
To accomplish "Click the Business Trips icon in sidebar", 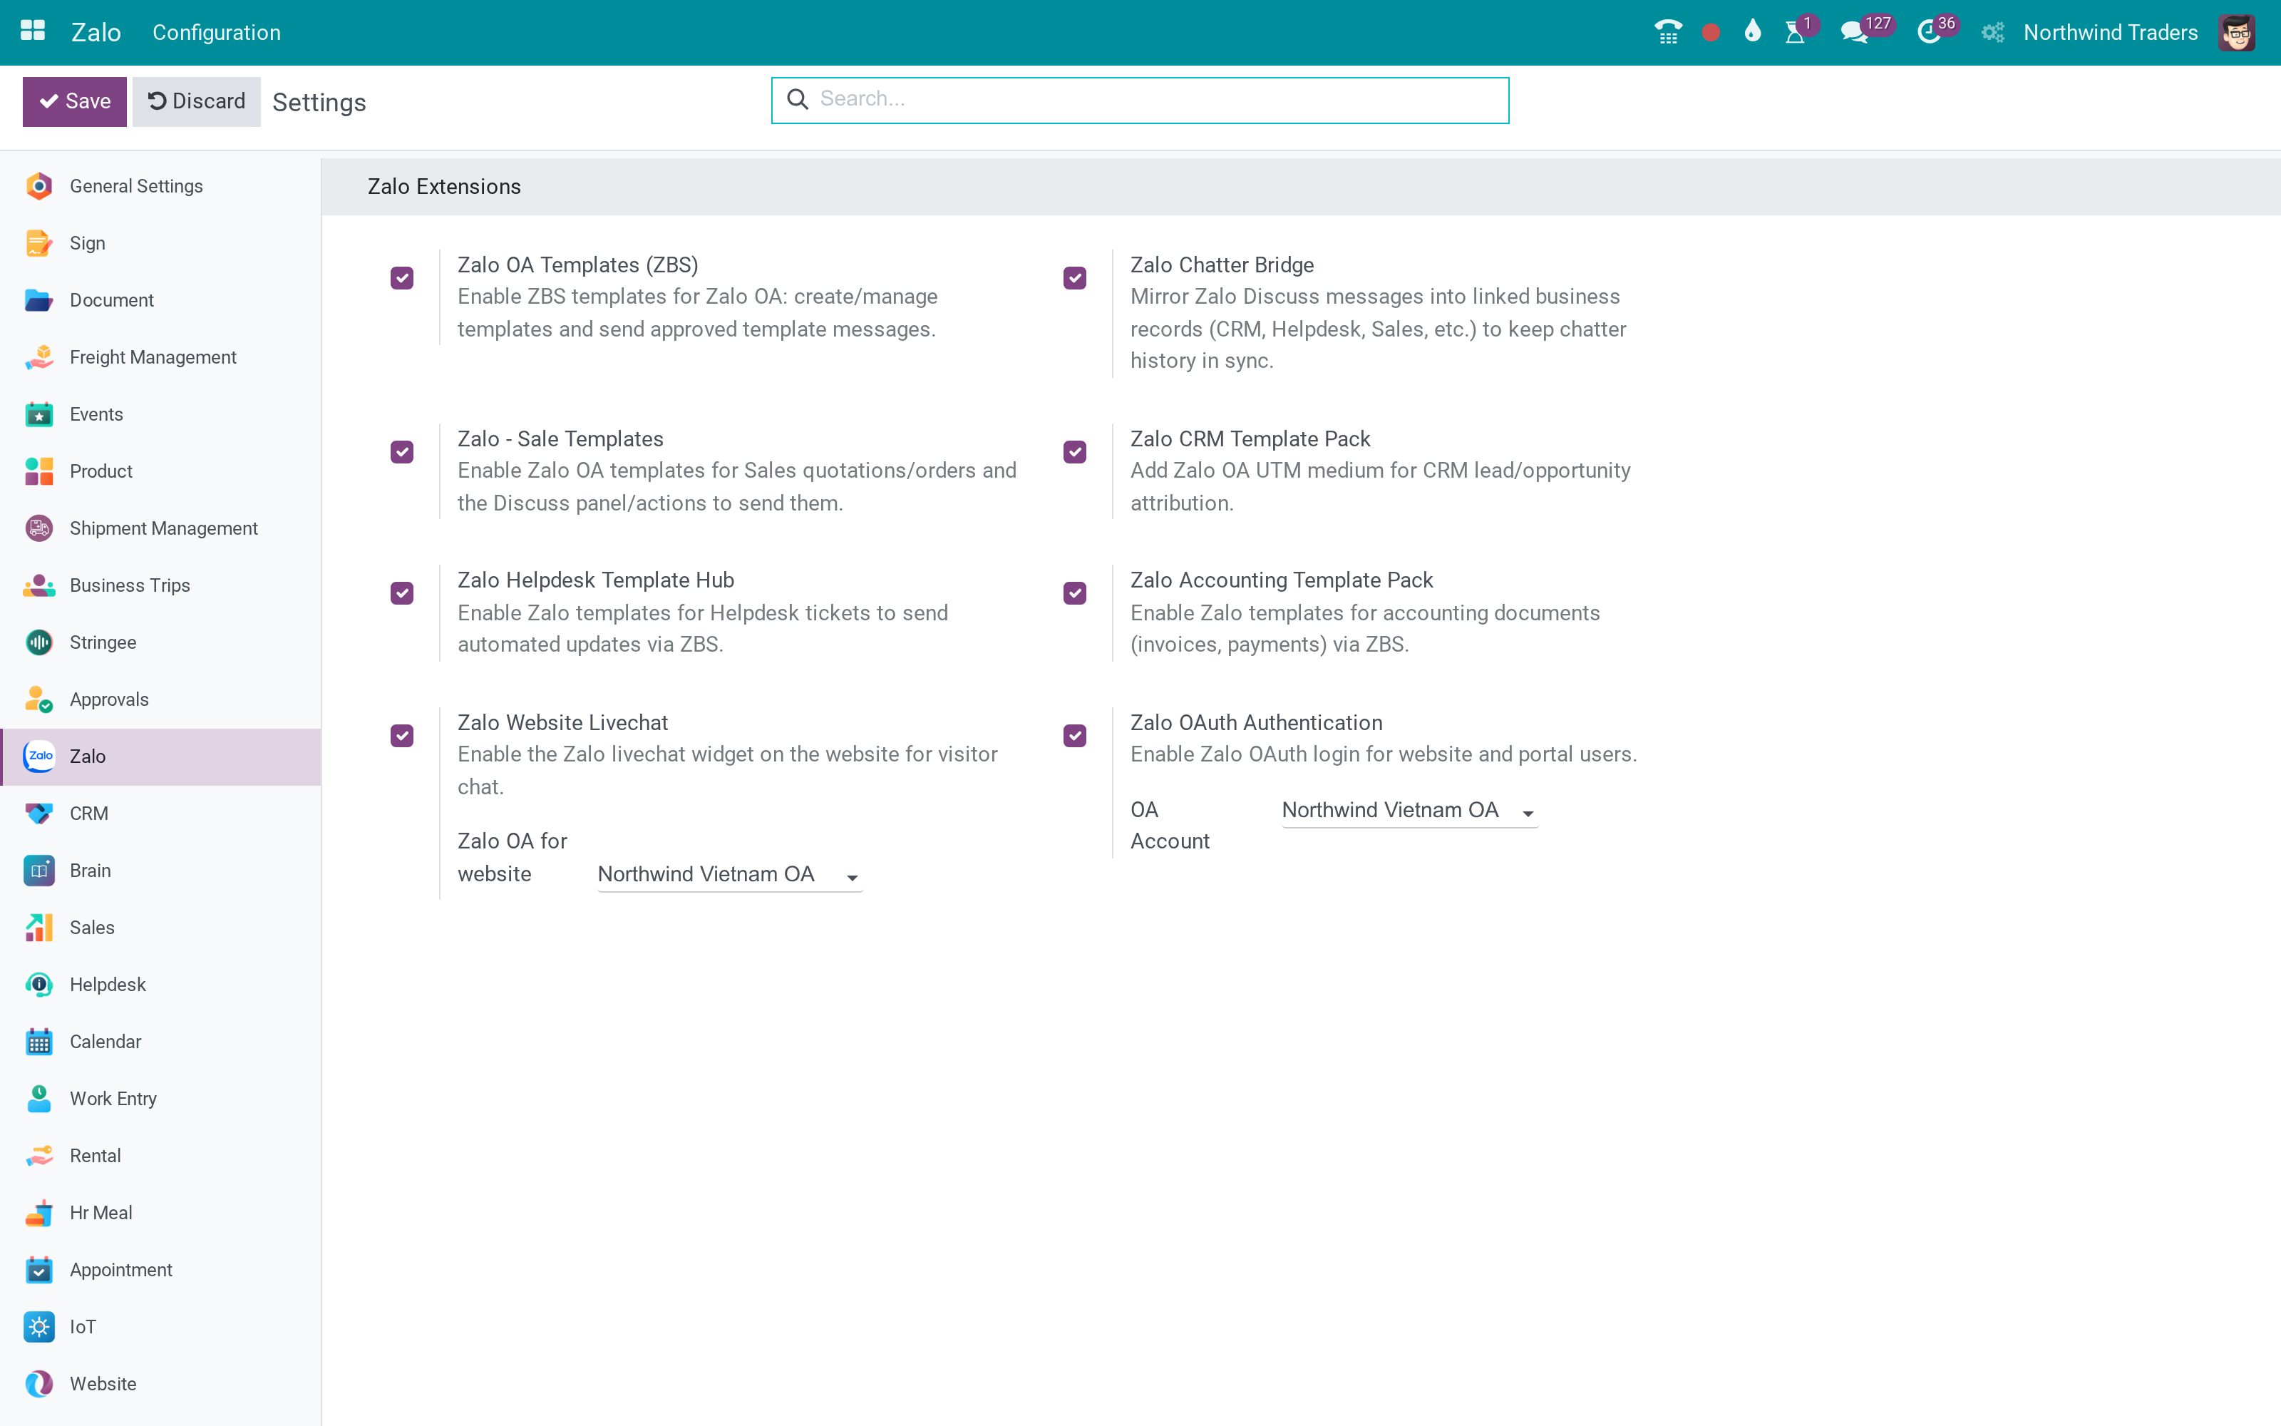I will pos(38,585).
